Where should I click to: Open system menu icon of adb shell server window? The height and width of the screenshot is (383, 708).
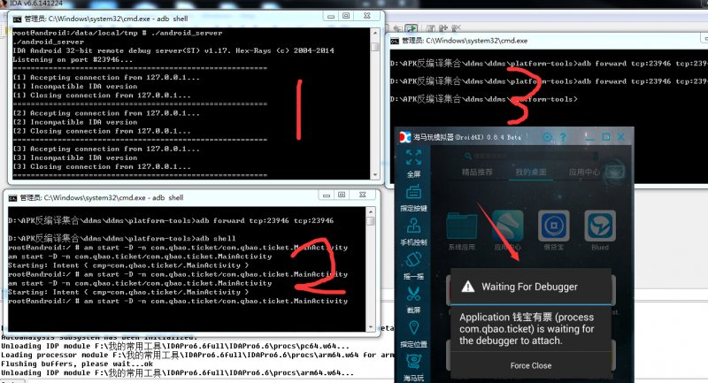click(x=17, y=19)
